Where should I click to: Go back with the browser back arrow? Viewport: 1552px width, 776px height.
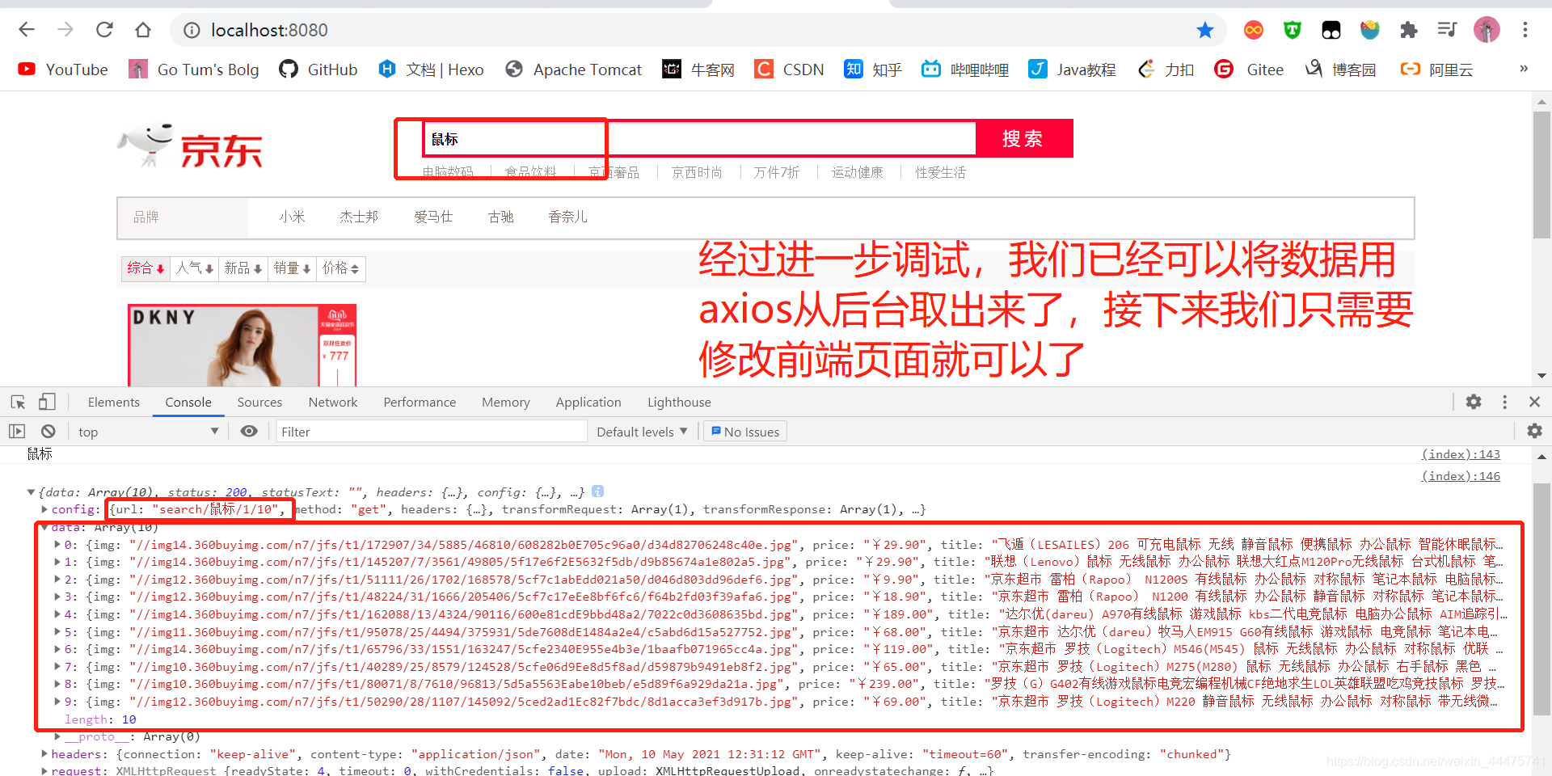pyautogui.click(x=27, y=30)
